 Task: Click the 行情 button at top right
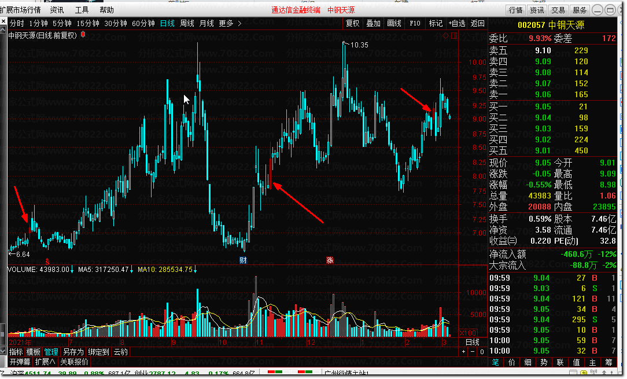coord(515,10)
